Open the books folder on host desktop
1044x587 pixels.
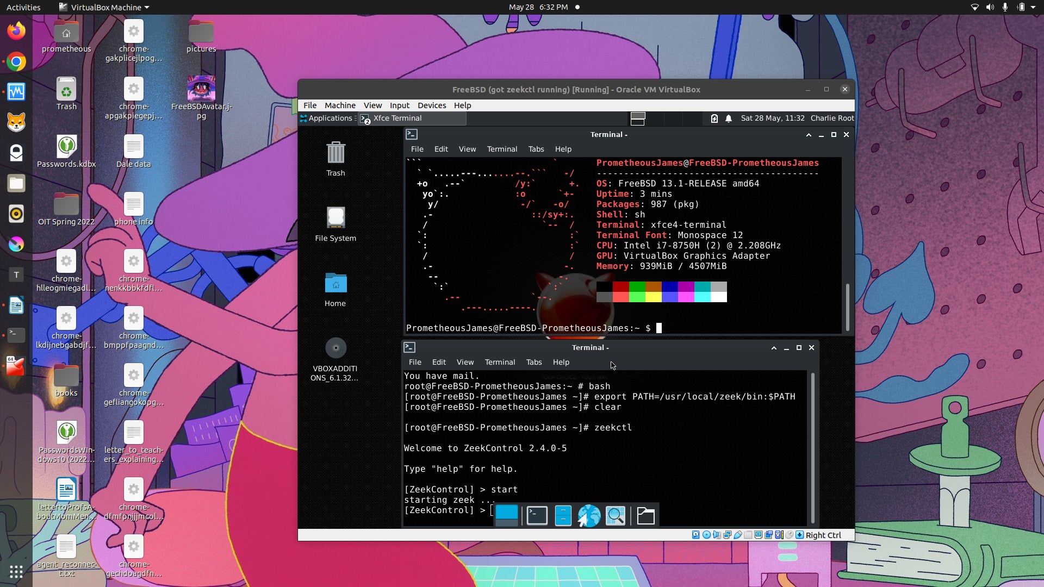[x=66, y=380]
